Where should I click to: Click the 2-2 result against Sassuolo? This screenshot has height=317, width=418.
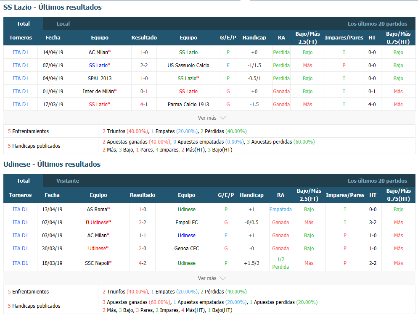[x=144, y=65]
